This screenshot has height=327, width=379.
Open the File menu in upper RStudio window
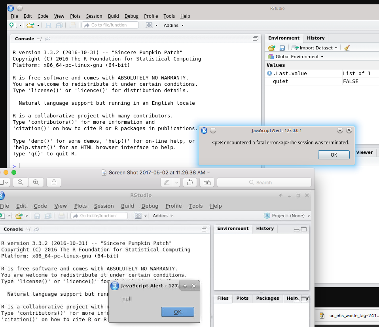(x=14, y=16)
